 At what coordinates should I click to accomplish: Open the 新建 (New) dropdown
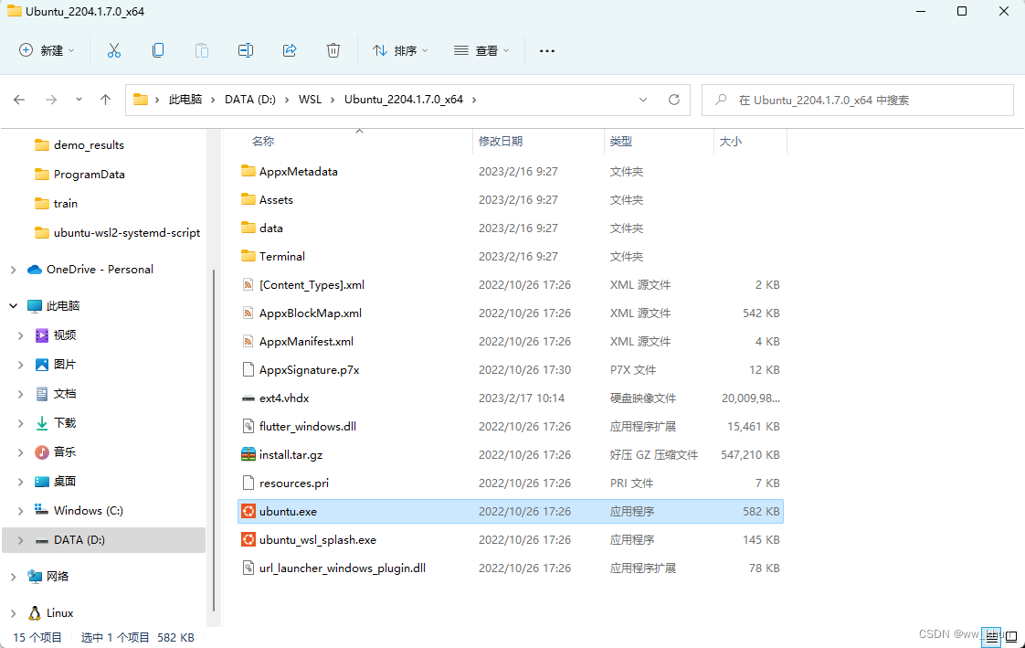48,50
